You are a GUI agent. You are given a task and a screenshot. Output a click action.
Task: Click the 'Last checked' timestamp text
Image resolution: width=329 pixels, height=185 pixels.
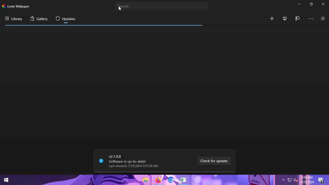(133, 166)
